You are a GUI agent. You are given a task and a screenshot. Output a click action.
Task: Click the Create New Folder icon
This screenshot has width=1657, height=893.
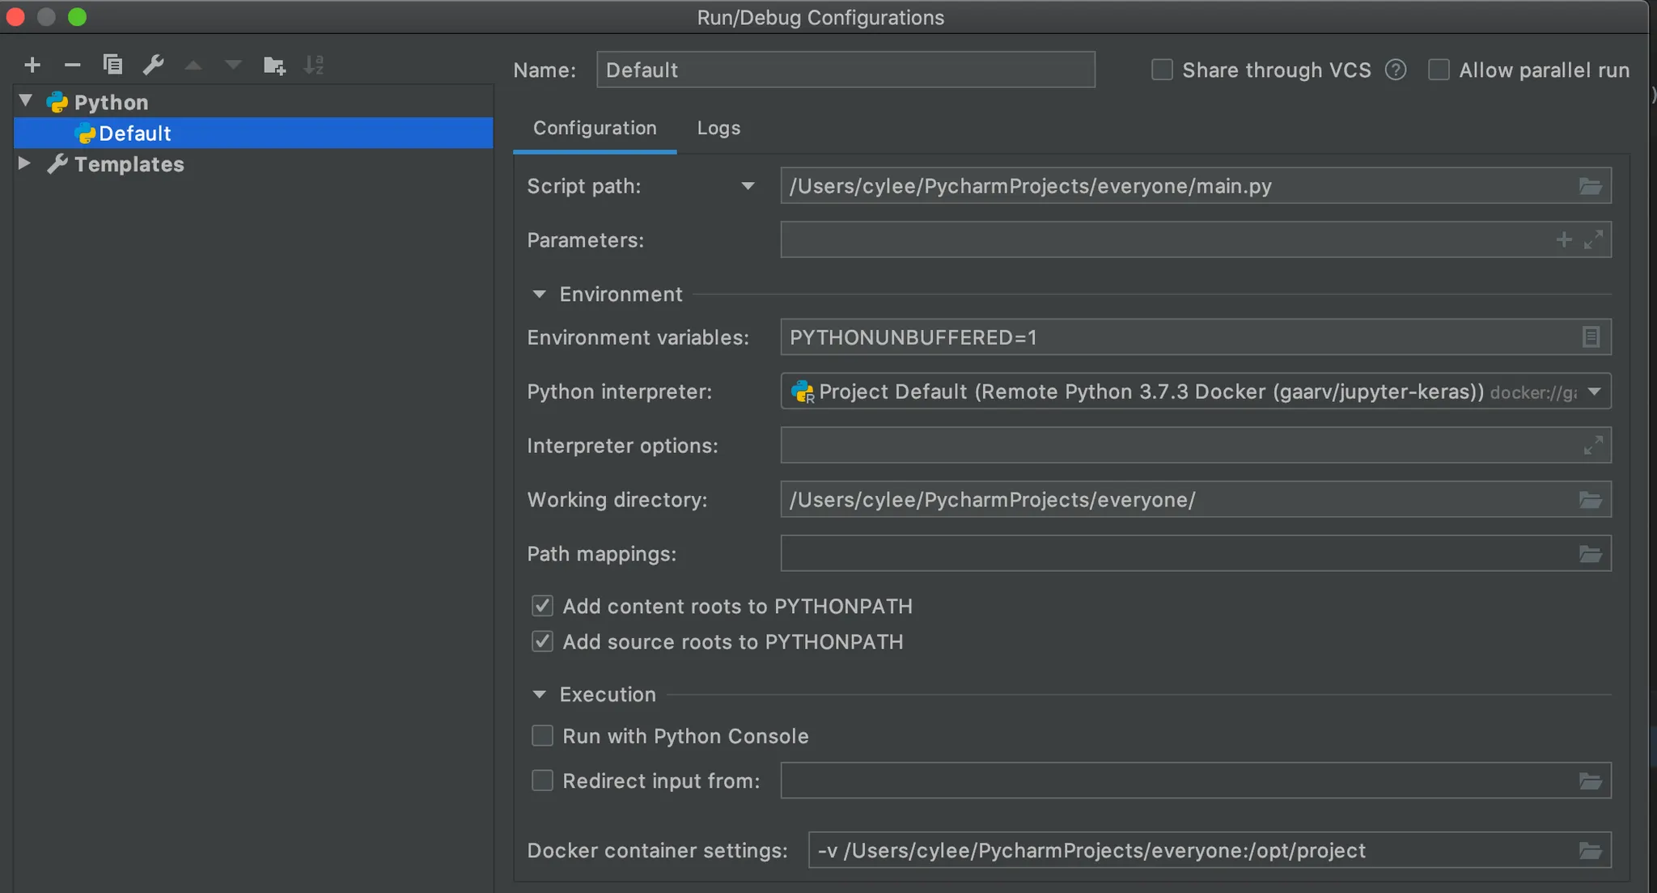click(x=274, y=66)
